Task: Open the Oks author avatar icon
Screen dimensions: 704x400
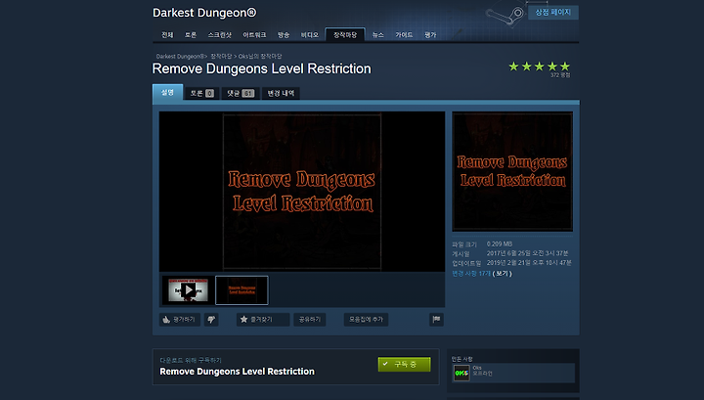Action: [x=462, y=373]
